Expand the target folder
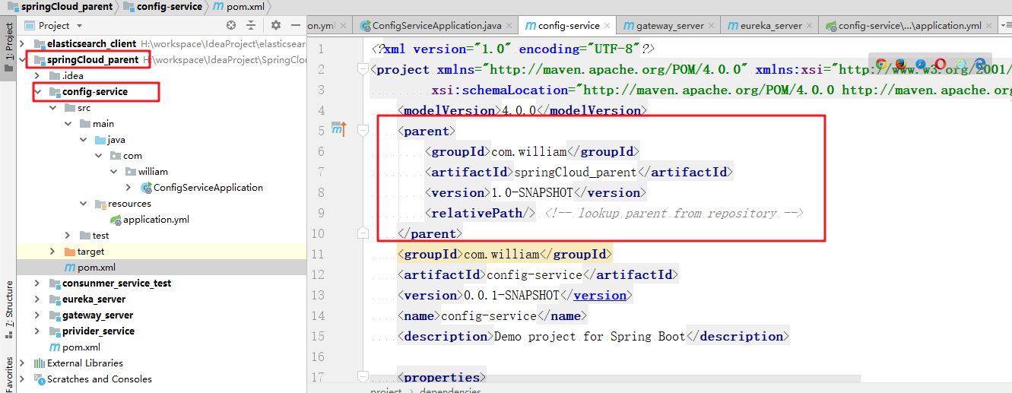The image size is (1012, 393). pyautogui.click(x=52, y=251)
